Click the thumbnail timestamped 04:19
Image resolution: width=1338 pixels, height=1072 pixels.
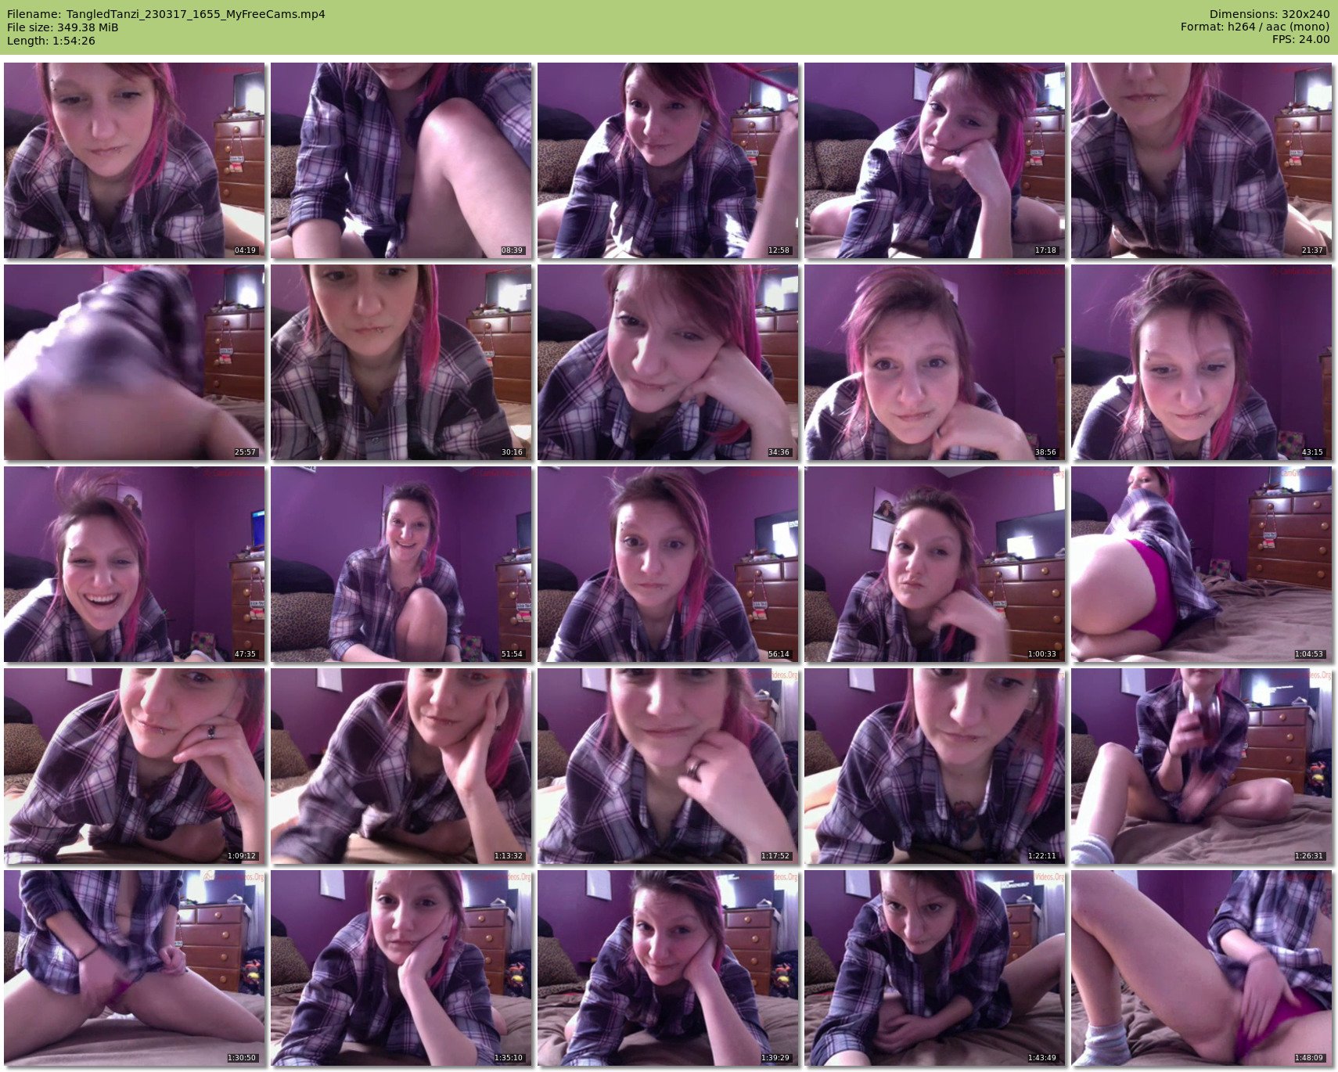[x=134, y=160]
